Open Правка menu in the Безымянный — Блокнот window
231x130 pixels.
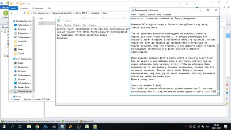(x=142, y=14)
